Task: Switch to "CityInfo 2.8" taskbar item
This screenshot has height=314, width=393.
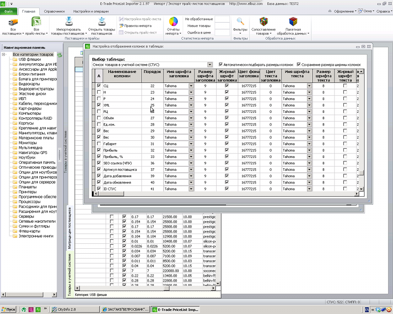Action: [75, 310]
